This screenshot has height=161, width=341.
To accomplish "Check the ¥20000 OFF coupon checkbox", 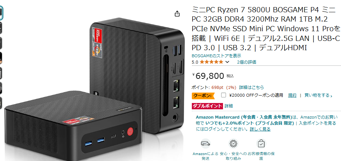I will click(223, 95).
